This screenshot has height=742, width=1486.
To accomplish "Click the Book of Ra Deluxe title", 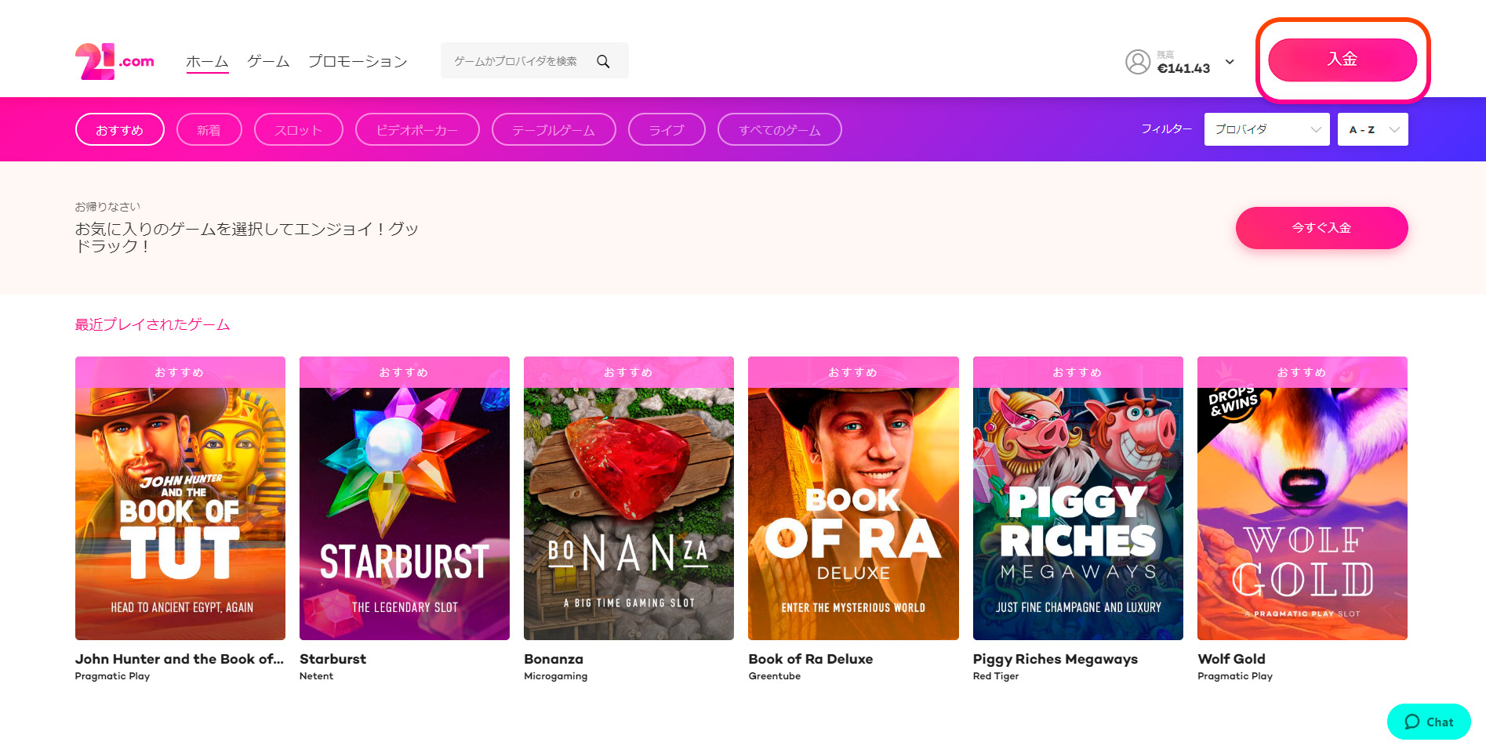I will (811, 659).
